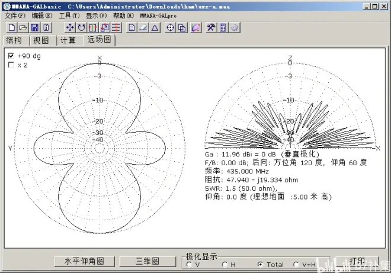
Task: Click the Open file folder icon
Action: click(23, 28)
